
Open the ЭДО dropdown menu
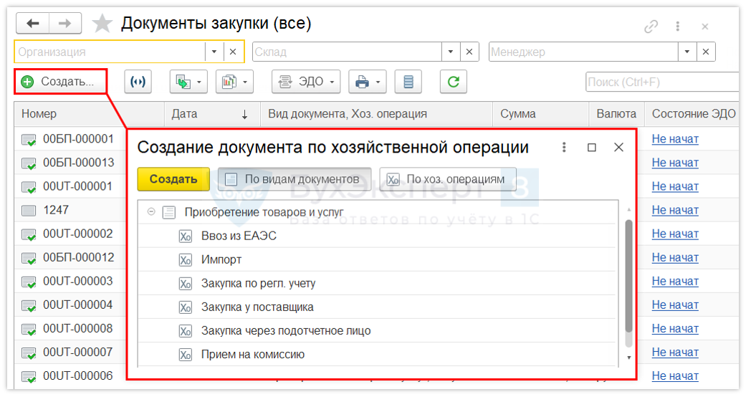[305, 82]
